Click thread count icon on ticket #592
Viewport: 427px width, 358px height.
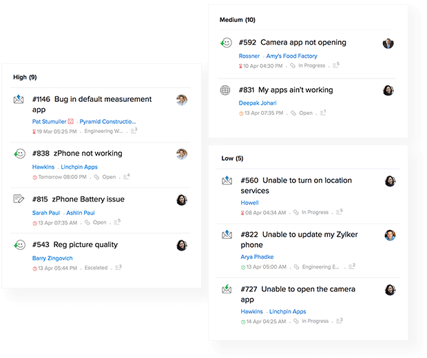pos(336,65)
